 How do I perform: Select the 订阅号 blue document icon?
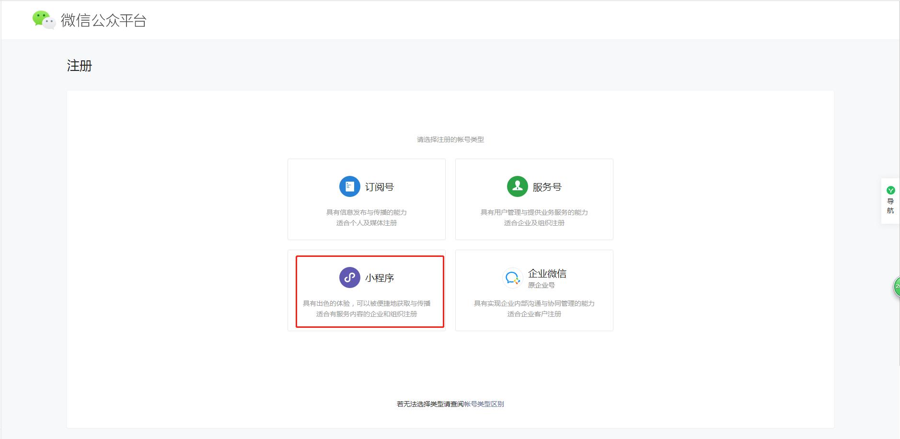point(349,186)
